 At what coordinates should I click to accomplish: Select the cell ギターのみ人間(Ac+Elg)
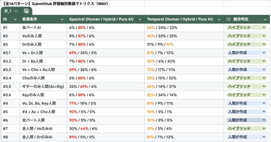[x=43, y=87]
